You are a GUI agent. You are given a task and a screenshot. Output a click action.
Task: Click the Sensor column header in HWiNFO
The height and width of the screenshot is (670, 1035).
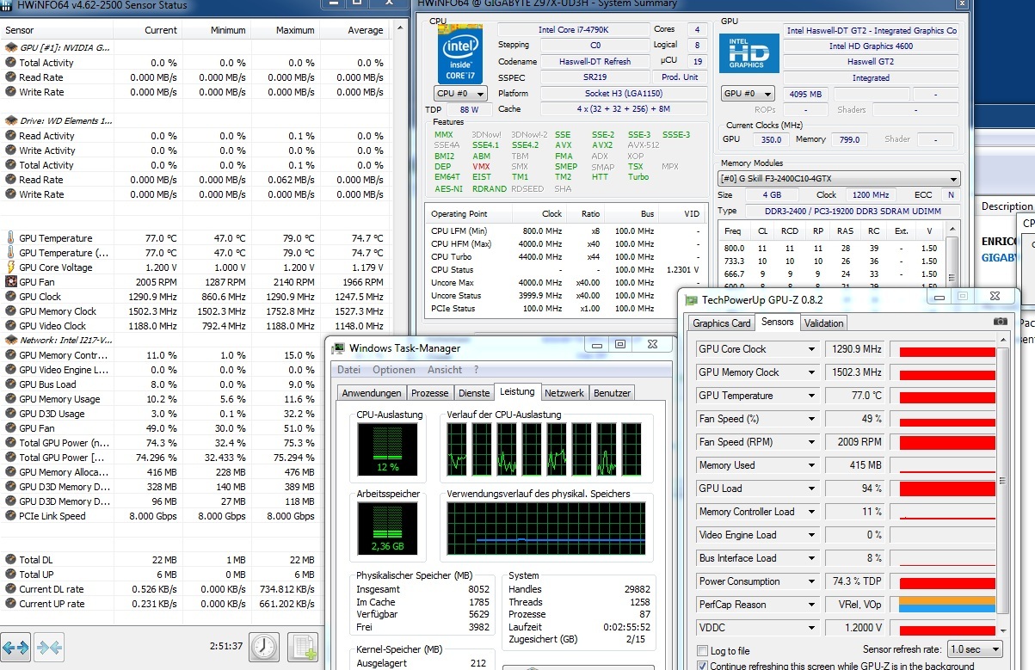point(57,30)
